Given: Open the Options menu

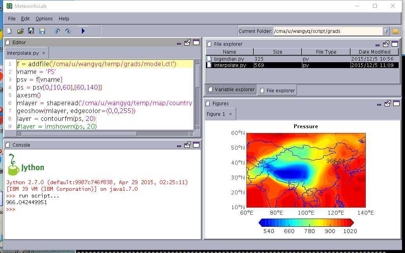Looking at the screenshot, I should pos(44,18).
